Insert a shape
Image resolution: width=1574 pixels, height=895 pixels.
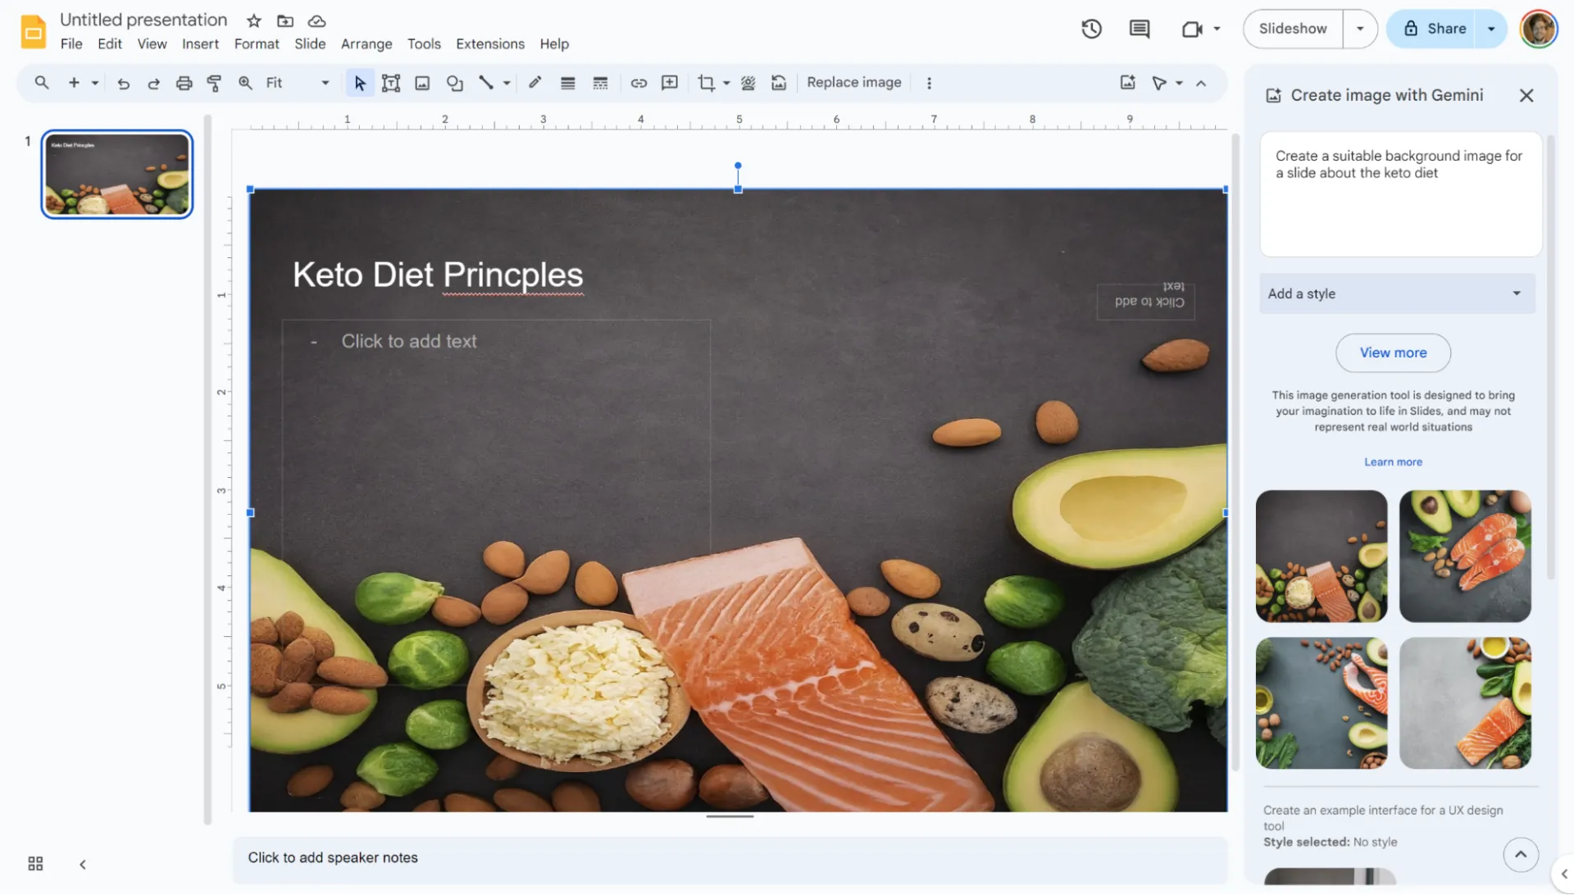(454, 83)
